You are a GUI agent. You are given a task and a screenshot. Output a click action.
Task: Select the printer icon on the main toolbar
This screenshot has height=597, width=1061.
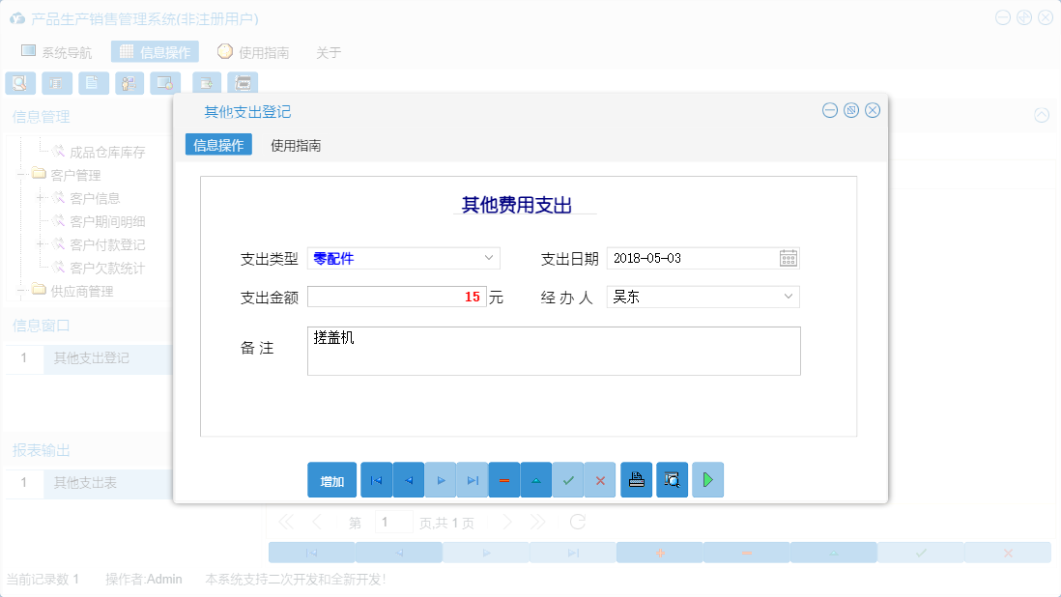(243, 83)
